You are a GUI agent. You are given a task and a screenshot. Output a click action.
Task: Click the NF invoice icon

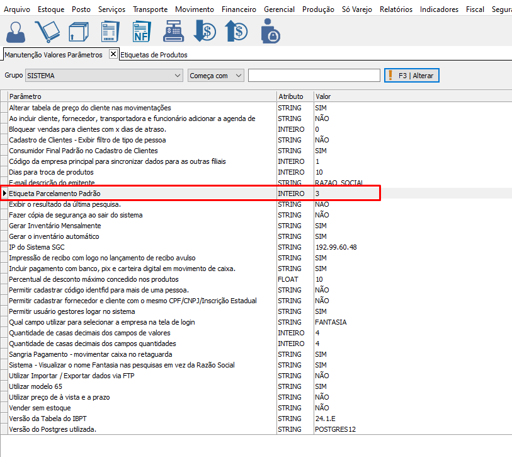[142, 32]
